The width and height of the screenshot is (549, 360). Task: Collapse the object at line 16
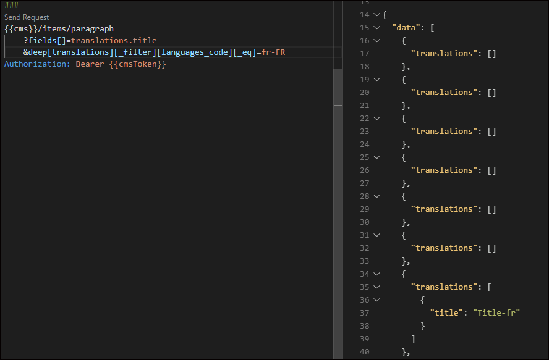point(377,41)
